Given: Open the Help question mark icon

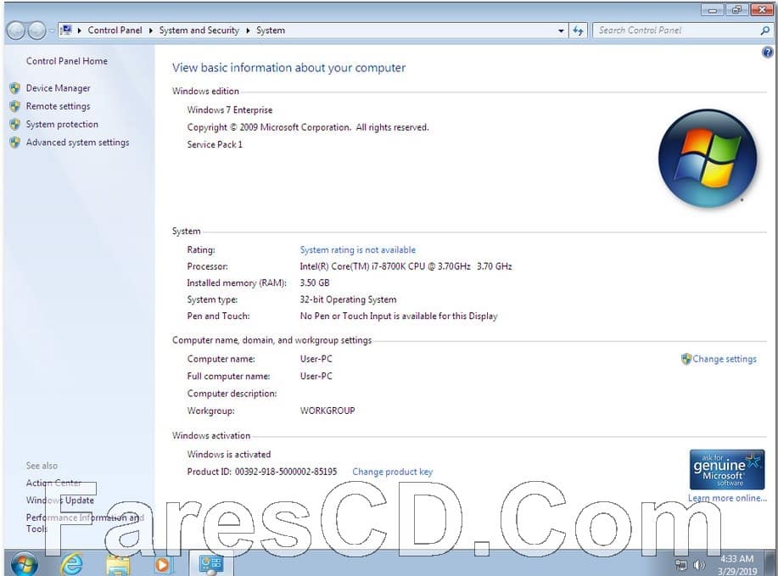Looking at the screenshot, I should point(767,52).
